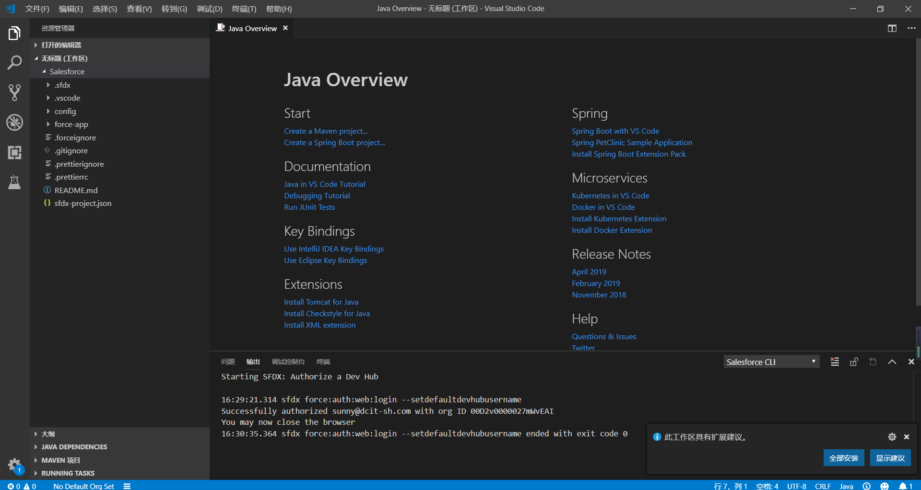Open the README.md file

(119, 190)
